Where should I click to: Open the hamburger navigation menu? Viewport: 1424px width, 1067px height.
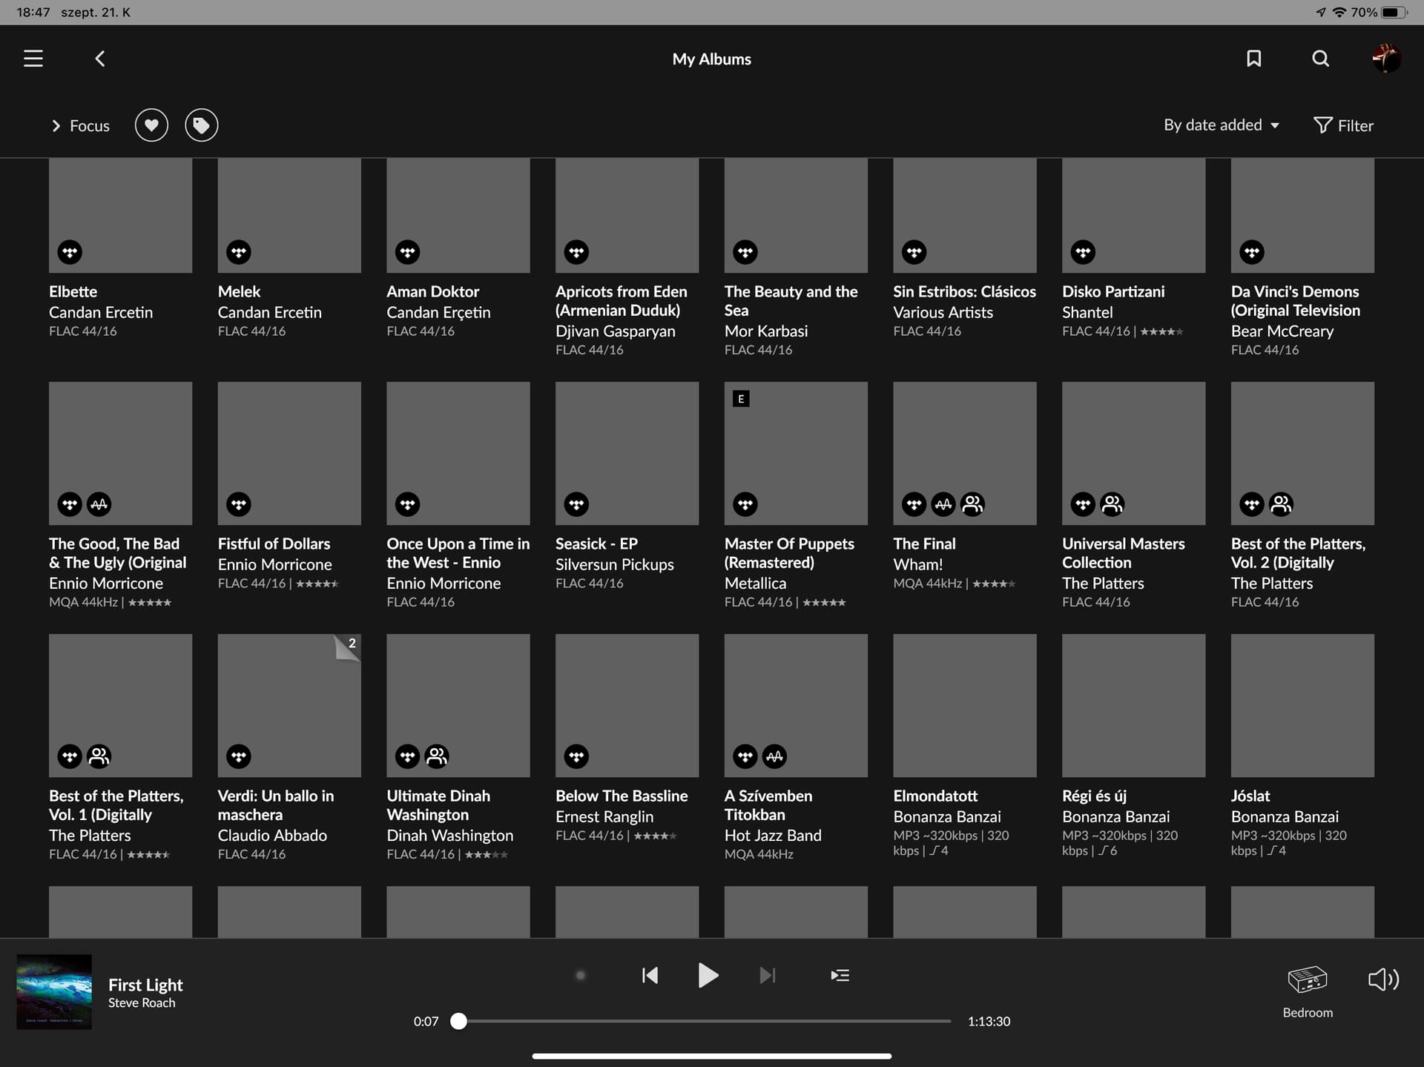point(33,59)
